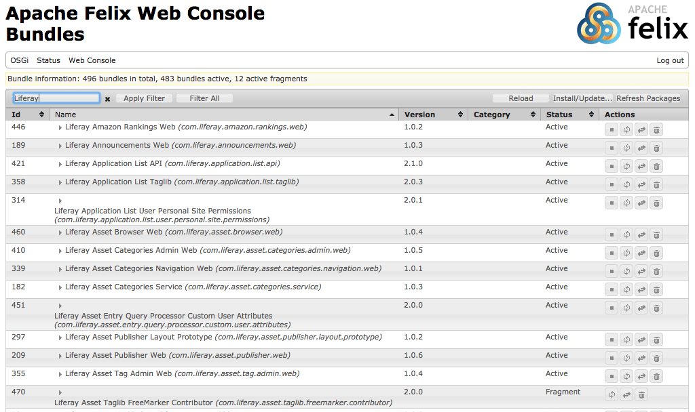This screenshot has height=412, width=695.
Task: Stop the Liferay Amazon Rankings Web bundle
Action: (612, 129)
